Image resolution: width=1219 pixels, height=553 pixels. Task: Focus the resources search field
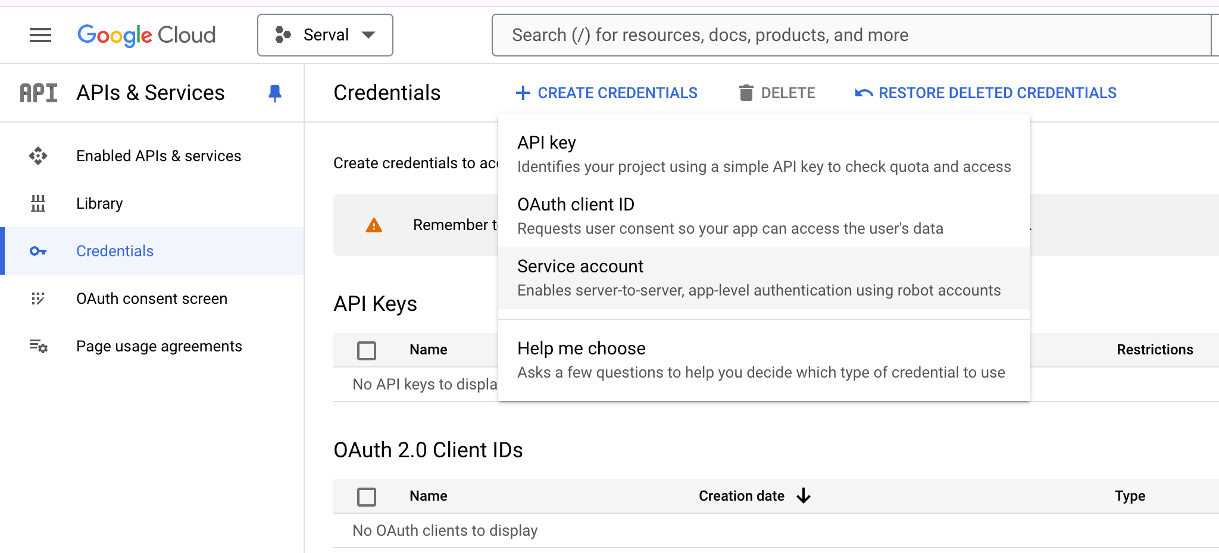[851, 35]
